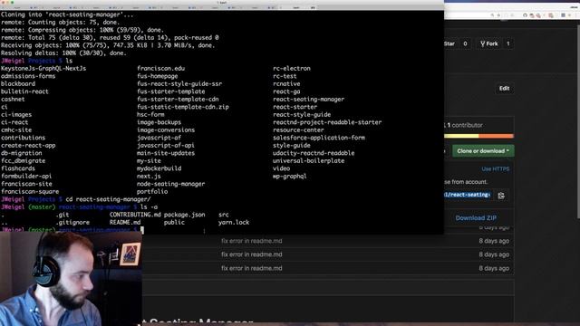580x326 pixels.
Task: Click 'CONTRIBUTING.md' in the ls -a output
Action: pos(135,215)
